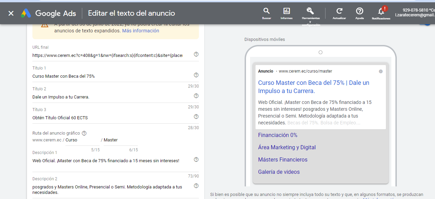Screen dimensions: 435x199
Task: Click the 73/90 description character counter
Action: [x=193, y=176]
